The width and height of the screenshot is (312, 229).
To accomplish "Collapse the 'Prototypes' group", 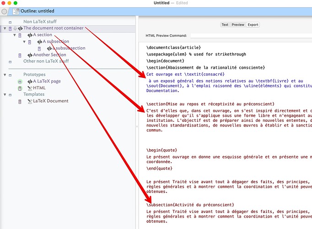I will click(5, 75).
